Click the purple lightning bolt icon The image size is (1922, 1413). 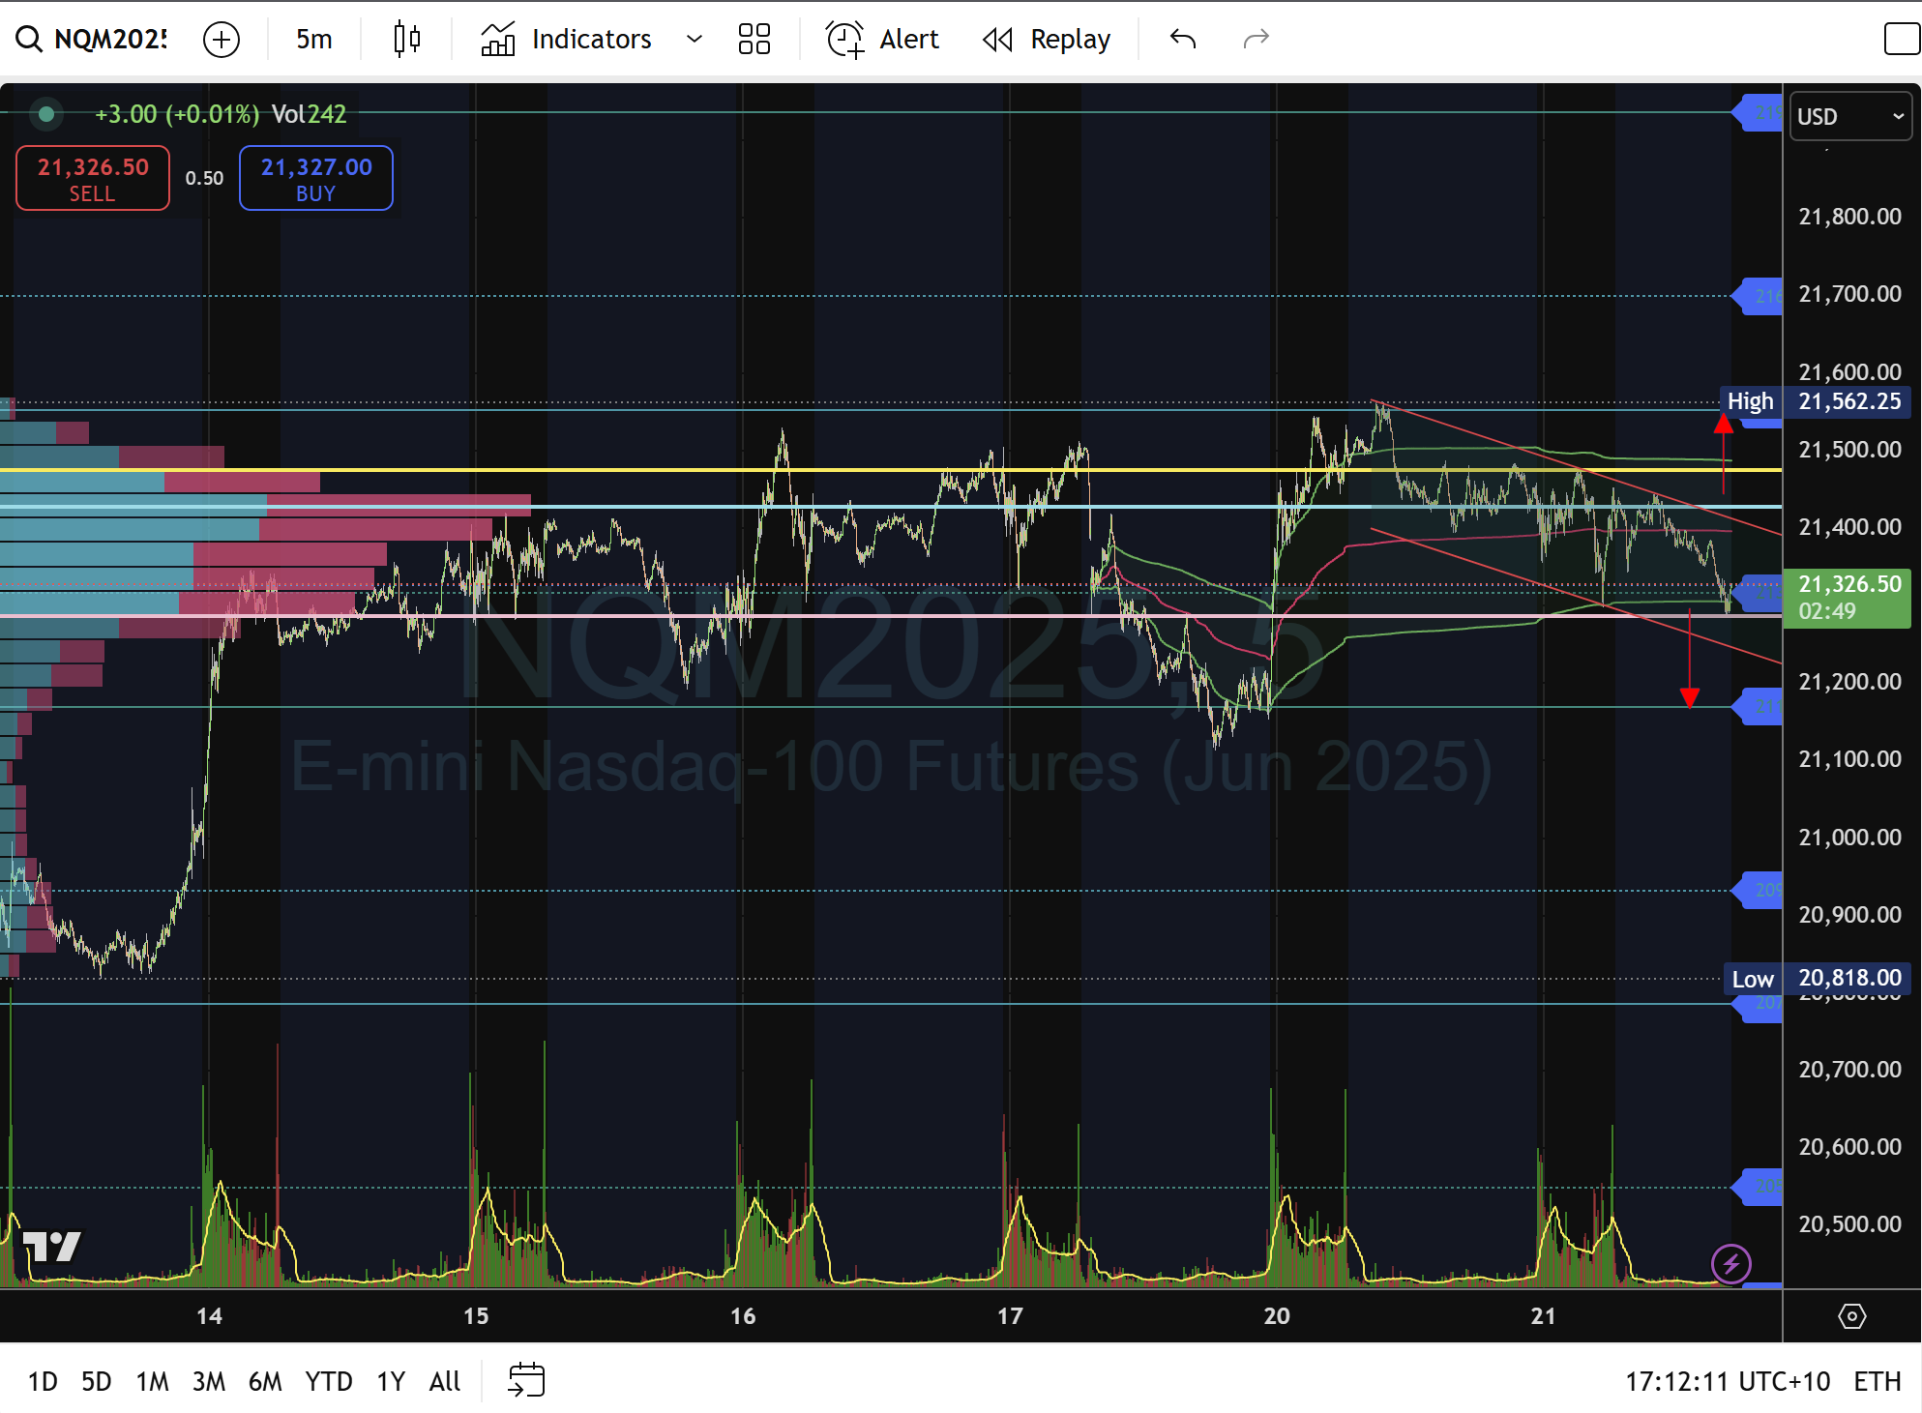pyautogui.click(x=1730, y=1263)
